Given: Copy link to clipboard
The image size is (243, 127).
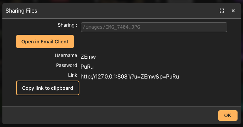Looking at the screenshot, I should [x=48, y=88].
